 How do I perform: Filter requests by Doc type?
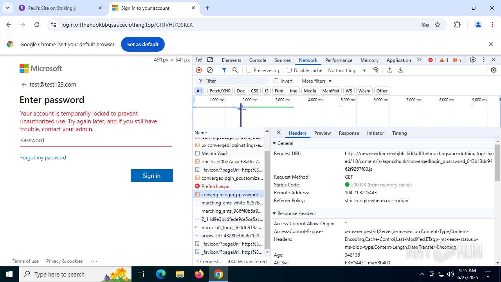point(241,91)
